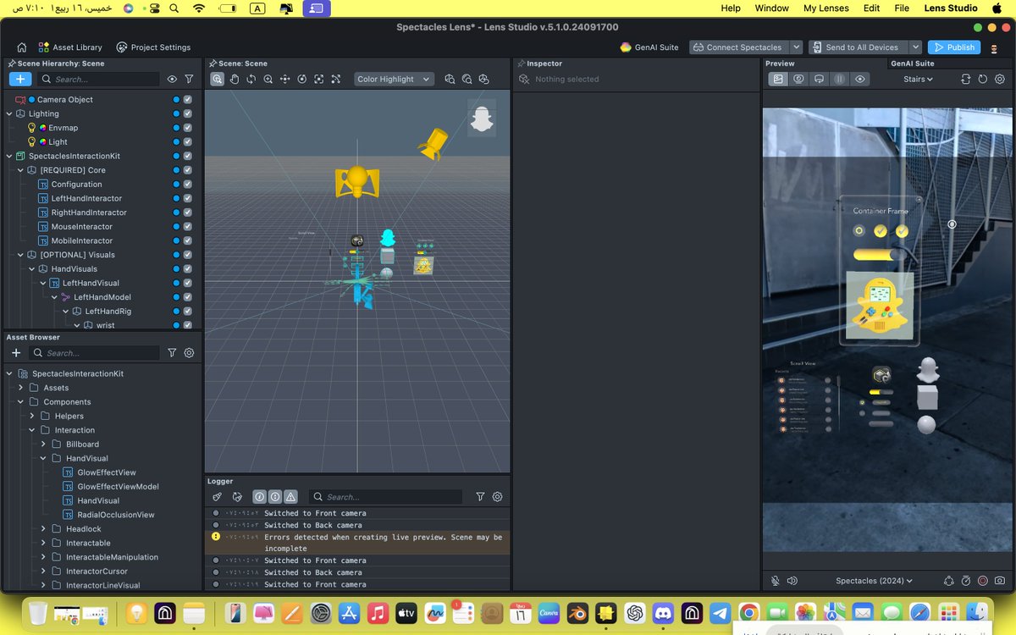Click the Logger search field
Image resolution: width=1016 pixels, height=635 pixels.
point(385,497)
